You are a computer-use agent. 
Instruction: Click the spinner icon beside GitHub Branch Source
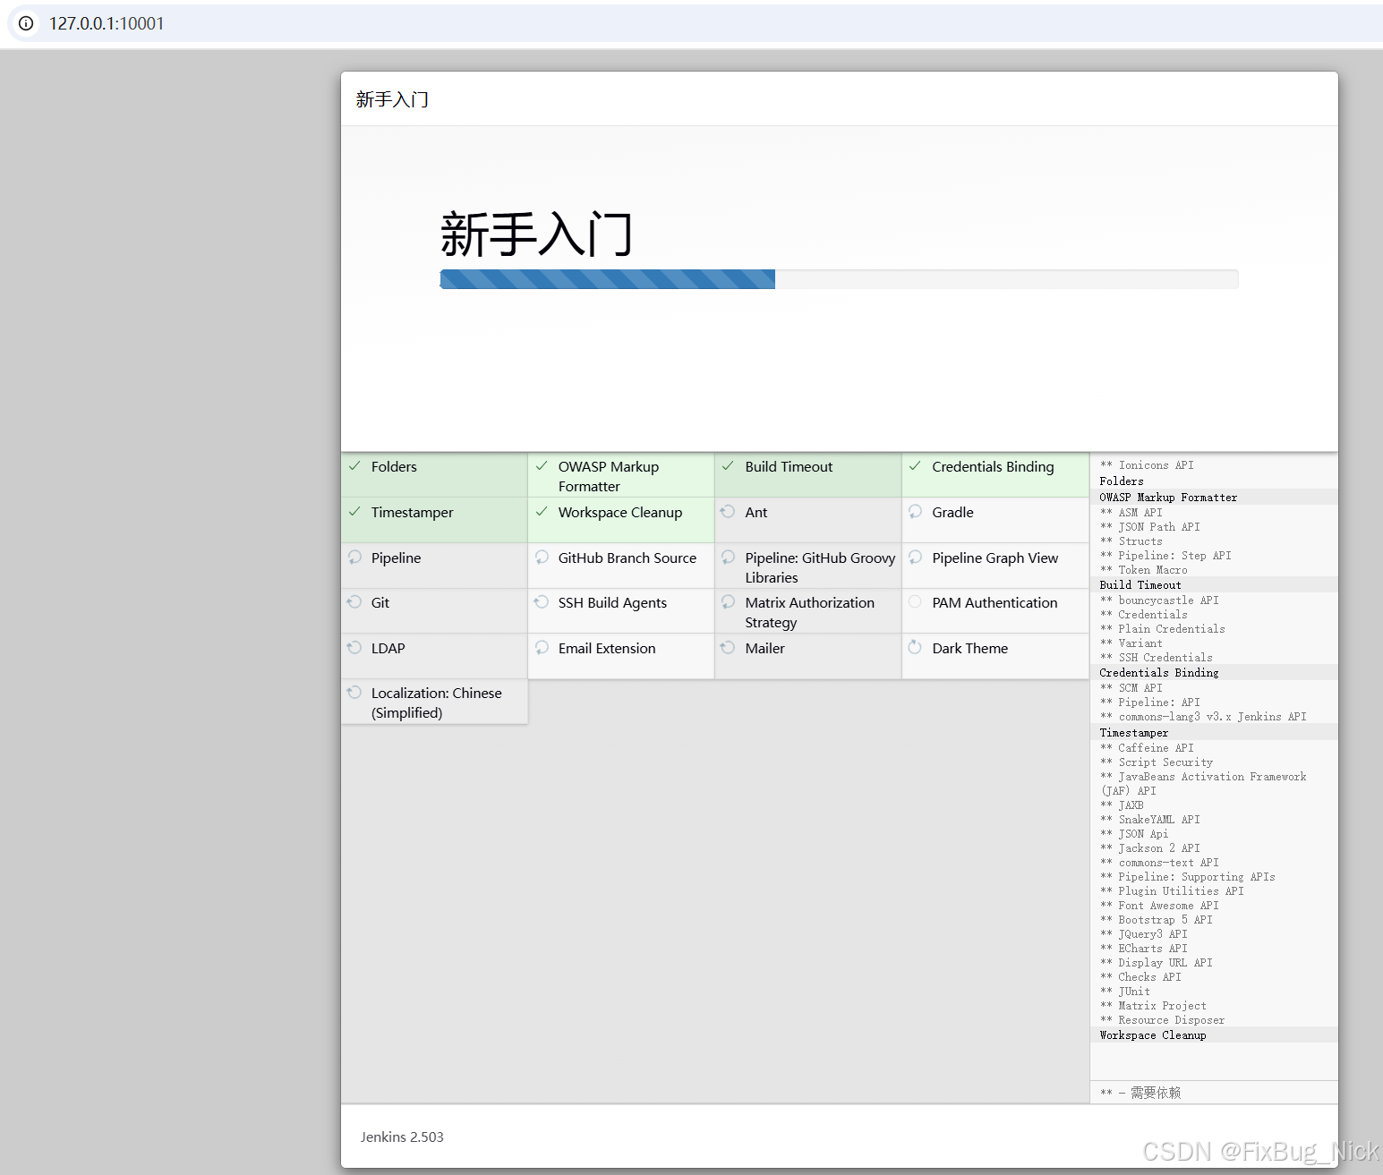click(542, 557)
